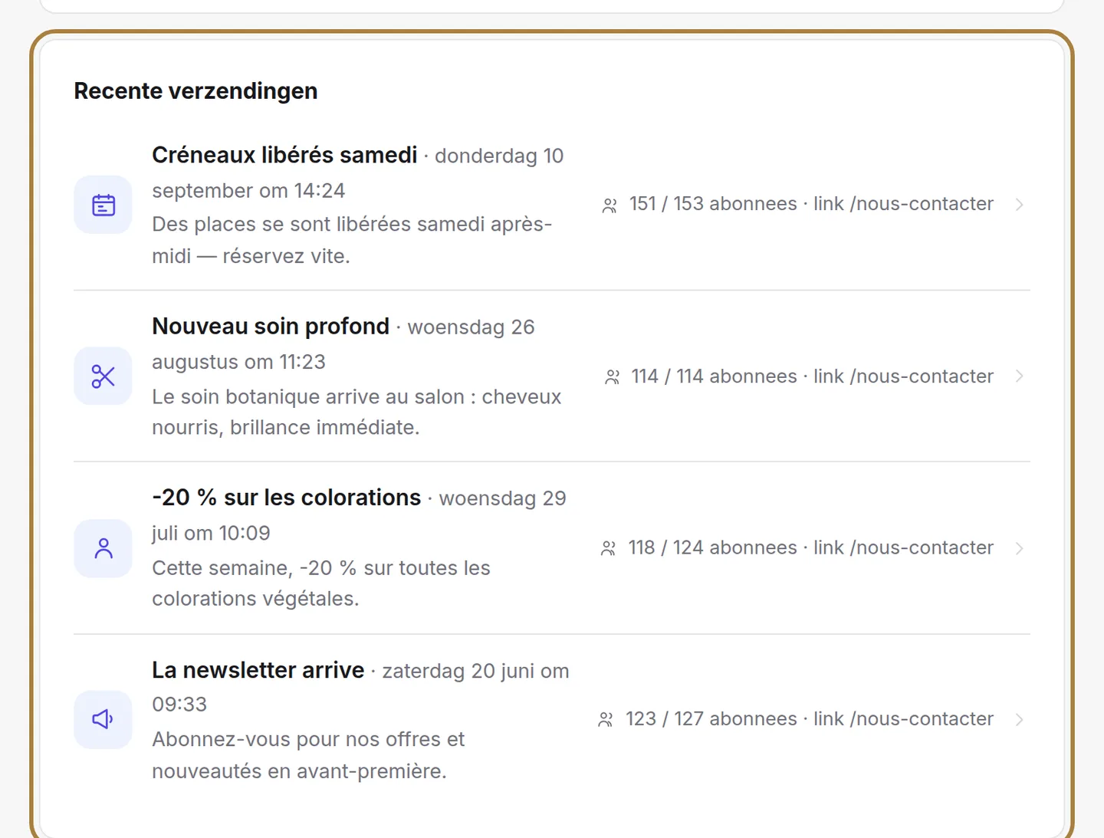Viewport: 1104px width, 838px height.
Task: Click subscribers icon next to 151 / 153 abonnees
Action: [609, 205]
